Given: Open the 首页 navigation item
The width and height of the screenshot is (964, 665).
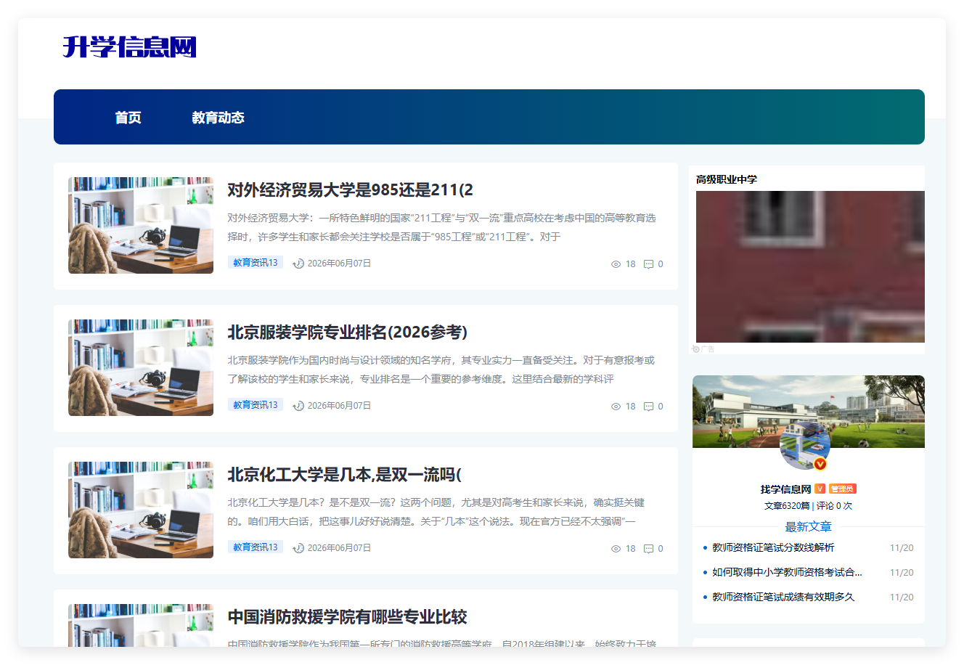Looking at the screenshot, I should pyautogui.click(x=128, y=118).
